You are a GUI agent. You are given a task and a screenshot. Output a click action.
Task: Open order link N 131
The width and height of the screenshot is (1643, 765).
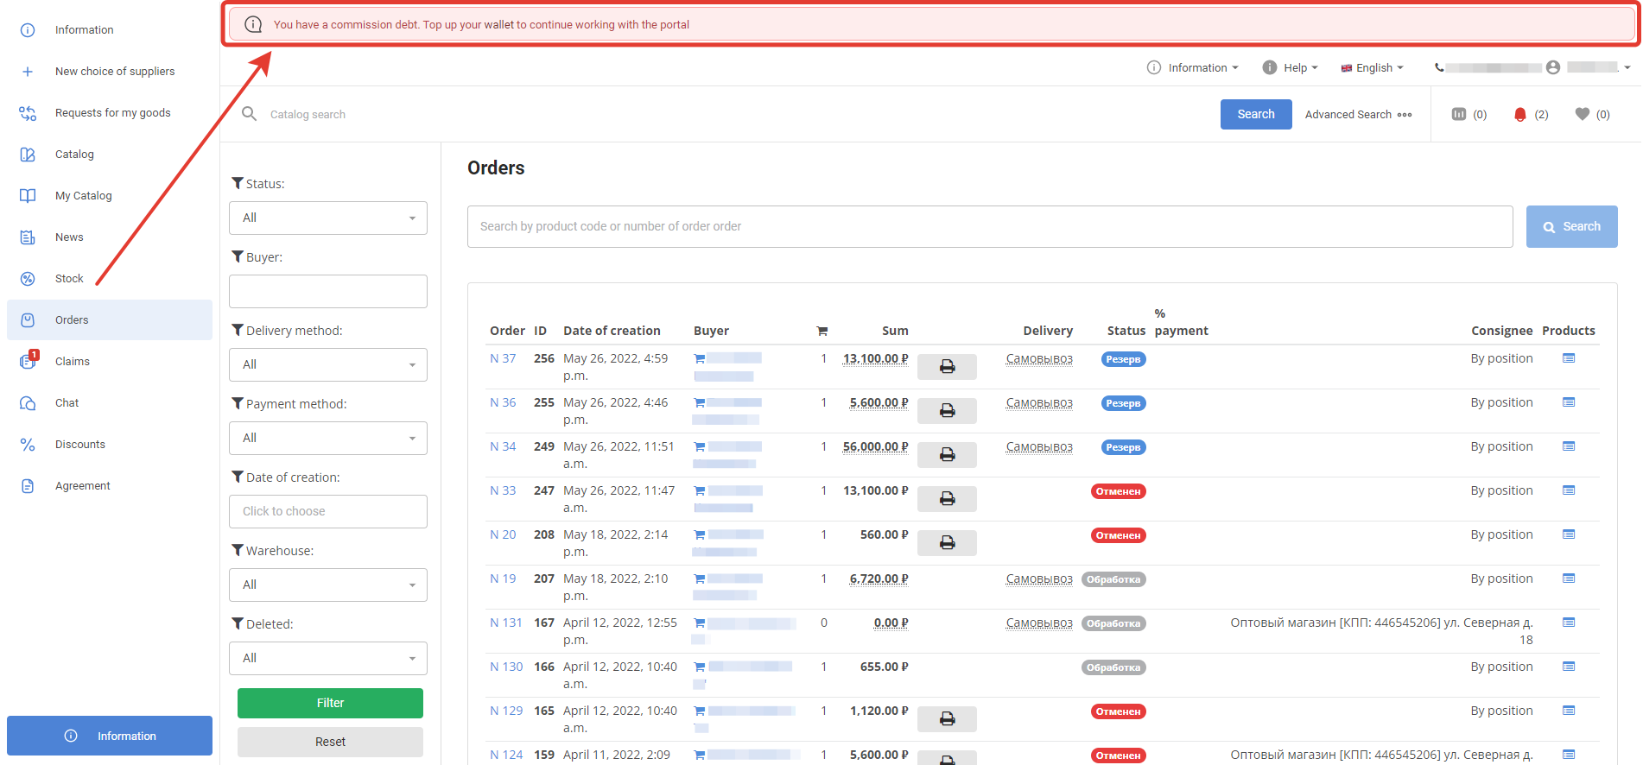coord(505,623)
